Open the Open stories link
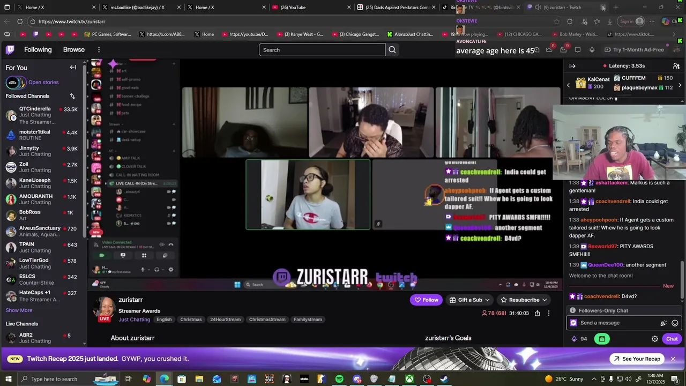This screenshot has width=686, height=386. point(43,83)
